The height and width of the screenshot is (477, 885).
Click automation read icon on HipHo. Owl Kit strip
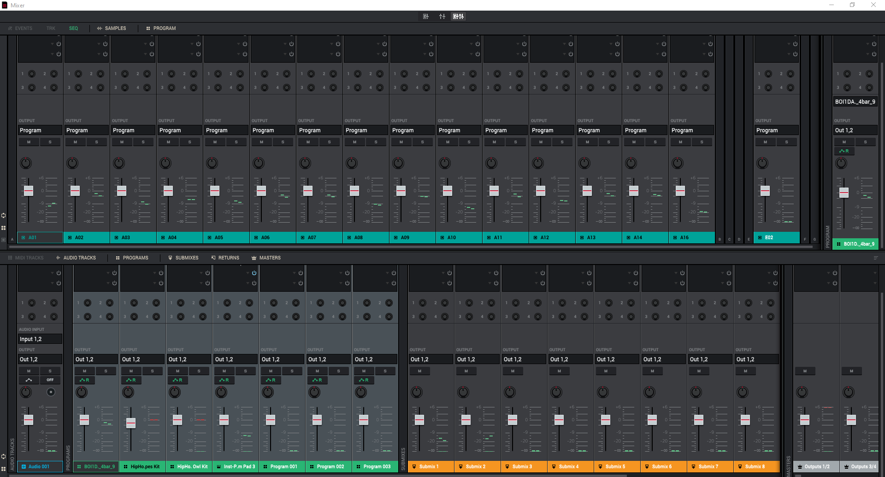coord(177,380)
